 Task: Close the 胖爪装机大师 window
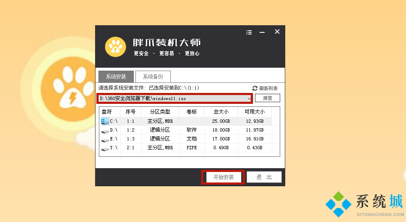(x=277, y=32)
